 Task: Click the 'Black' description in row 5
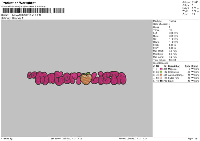pyautogui.click(x=171, y=81)
